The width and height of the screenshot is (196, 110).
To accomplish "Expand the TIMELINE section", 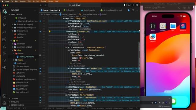I will [15, 102].
